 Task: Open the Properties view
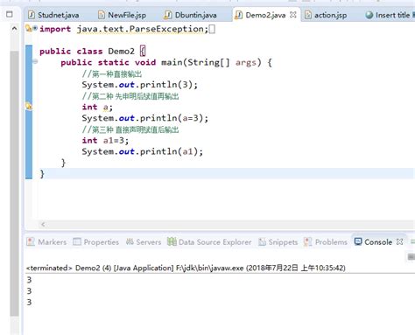pos(96,242)
